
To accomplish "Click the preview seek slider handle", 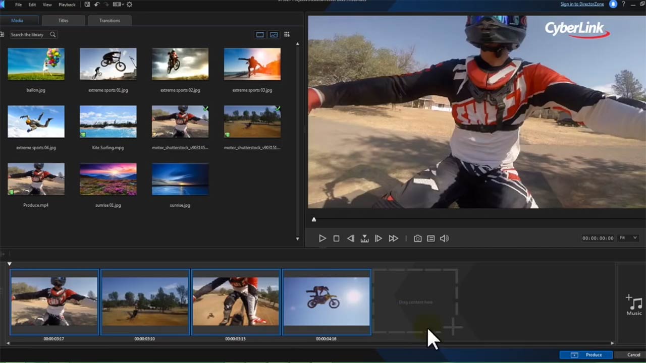I will [314, 219].
